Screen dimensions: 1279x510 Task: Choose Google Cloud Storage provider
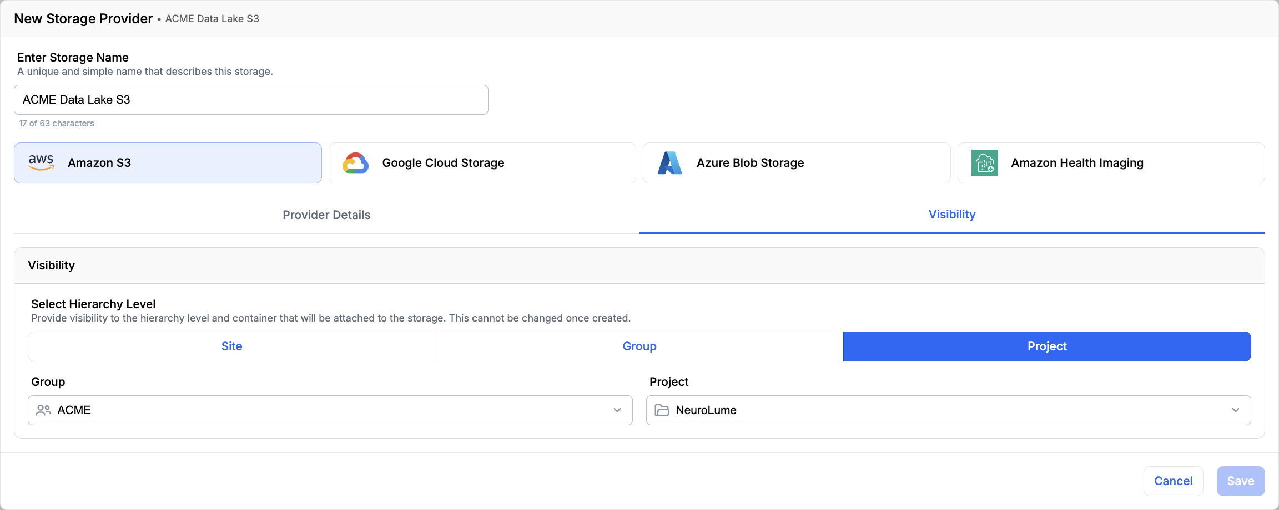coord(482,163)
